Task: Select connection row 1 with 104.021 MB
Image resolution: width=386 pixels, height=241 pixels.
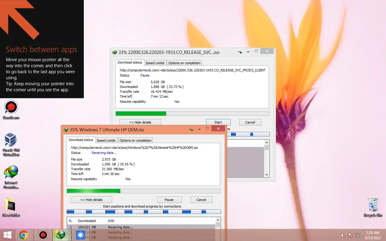Action: [x=141, y=227]
